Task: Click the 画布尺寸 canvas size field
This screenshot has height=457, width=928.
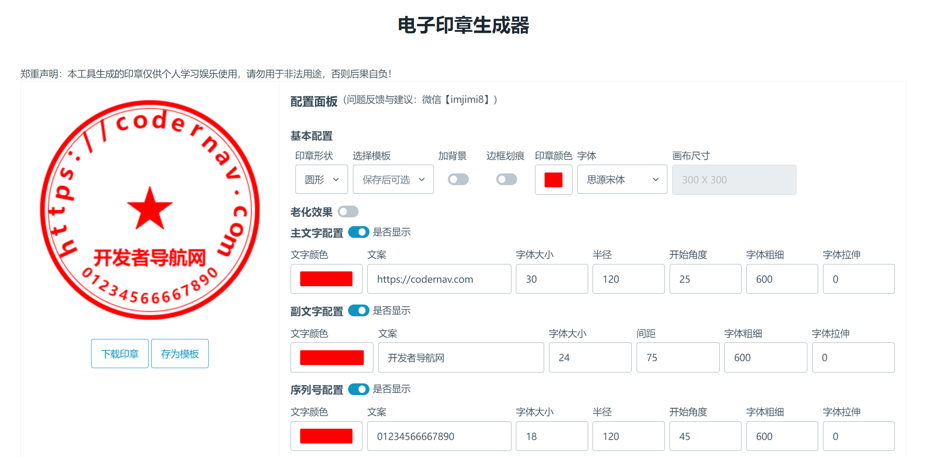Action: (734, 179)
